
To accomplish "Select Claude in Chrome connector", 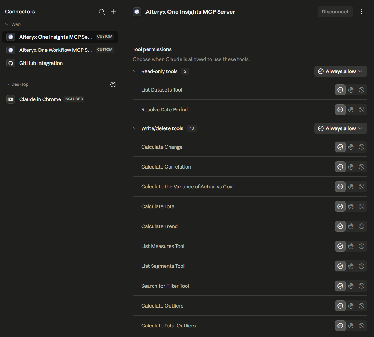I will coord(60,99).
